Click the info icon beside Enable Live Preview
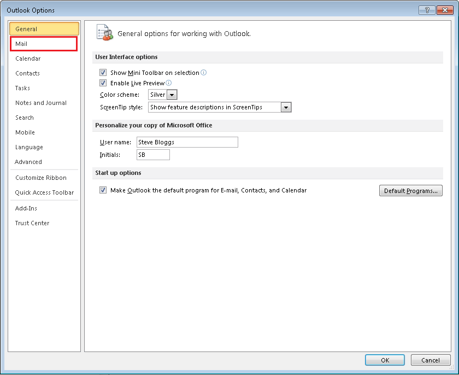The height and width of the screenshot is (375, 459). 169,83
